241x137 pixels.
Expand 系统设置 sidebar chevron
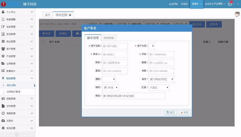32,128
